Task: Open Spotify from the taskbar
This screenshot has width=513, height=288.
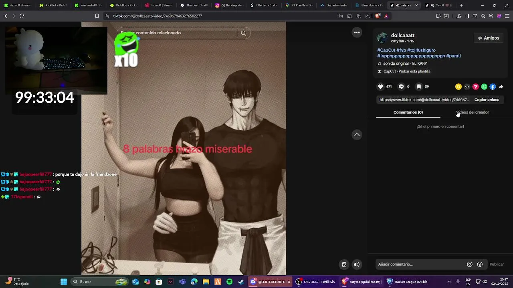Action: click(229, 282)
